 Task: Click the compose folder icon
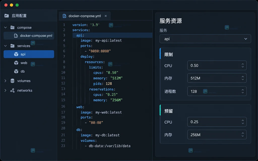click(x=13, y=27)
